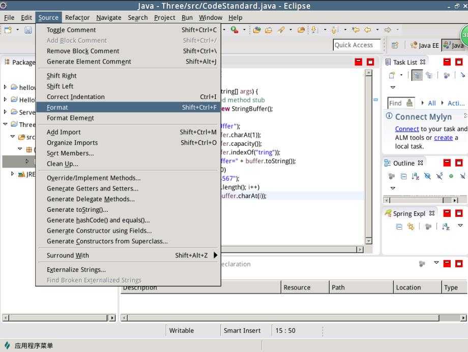Screen dimensions: 468x352
Task: Expand the Serve project tree node
Action: 5,112
